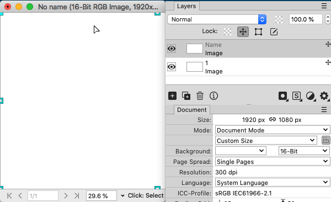This screenshot has height=202, width=331.
Task: Open the Background color dropdown
Action: 241,151
